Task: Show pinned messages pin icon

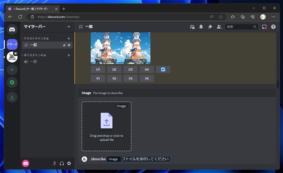Action: coord(210,27)
